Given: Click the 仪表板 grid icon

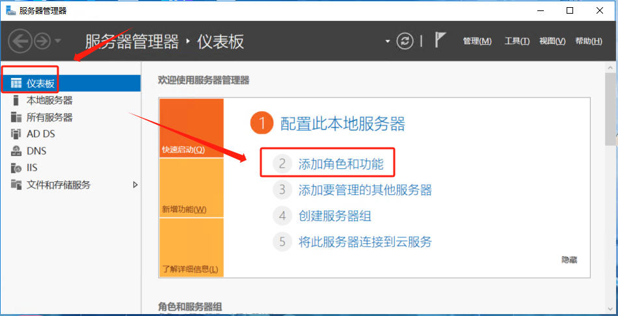Looking at the screenshot, I should tap(16, 83).
